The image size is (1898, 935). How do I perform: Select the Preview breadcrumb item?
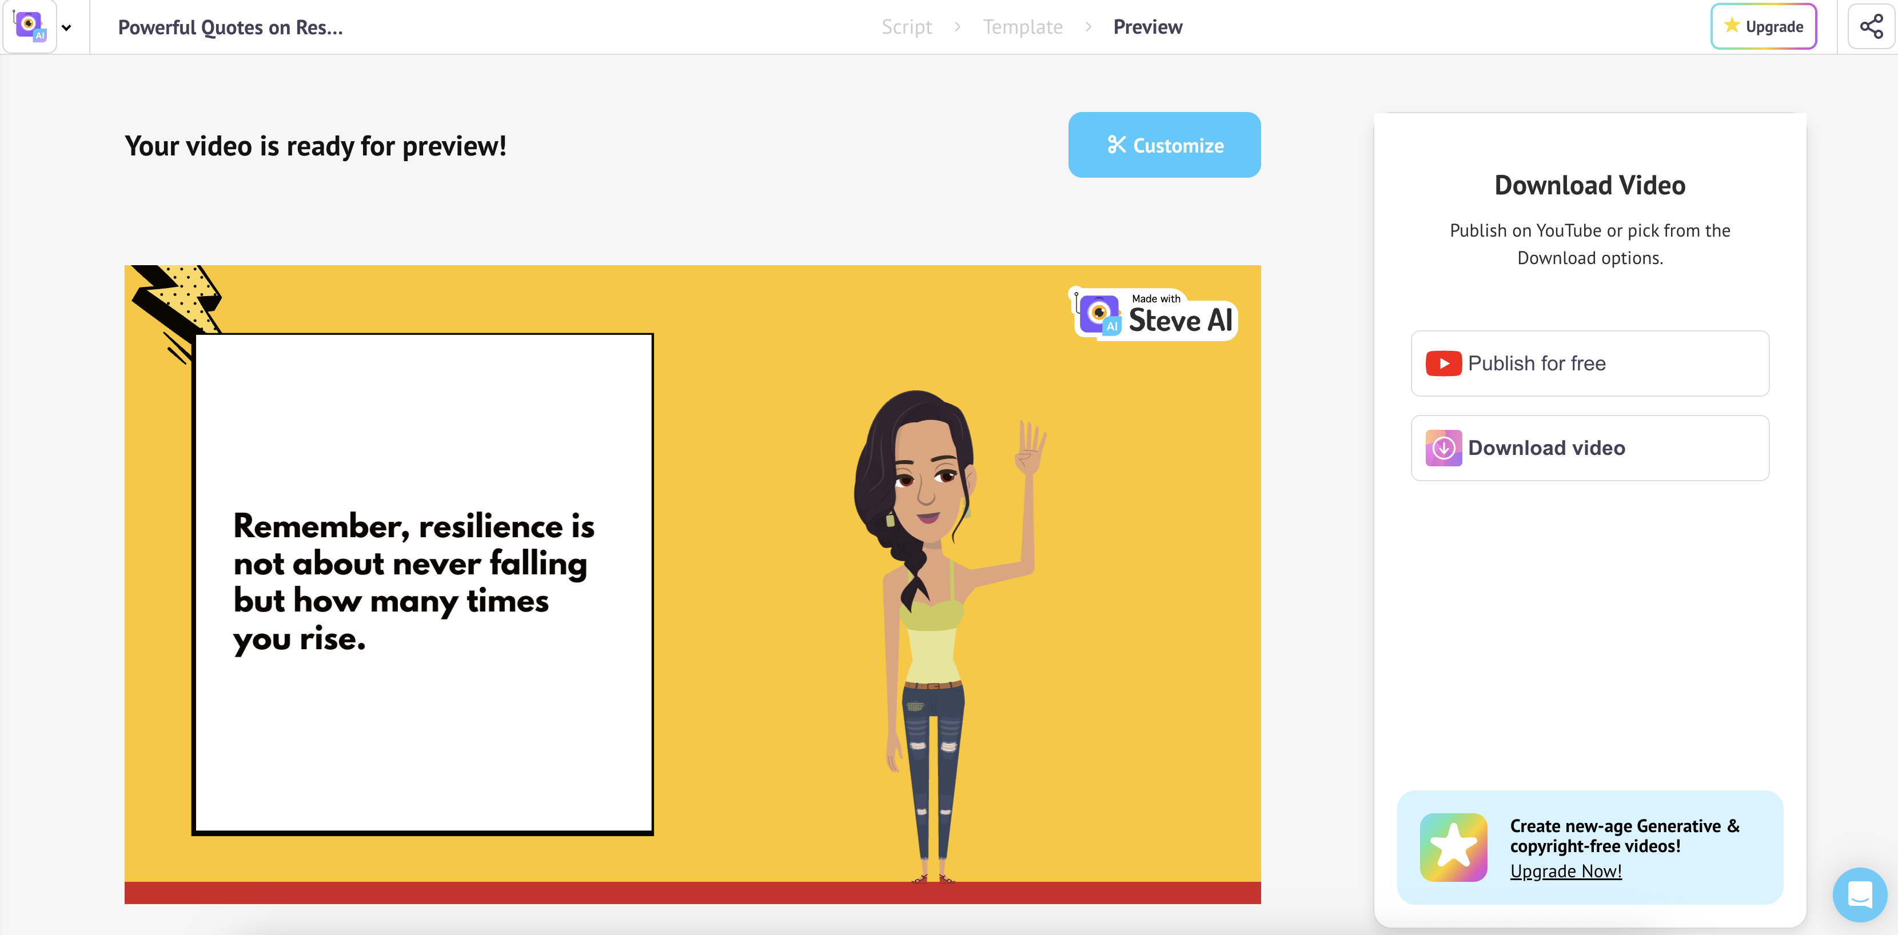coord(1147,26)
